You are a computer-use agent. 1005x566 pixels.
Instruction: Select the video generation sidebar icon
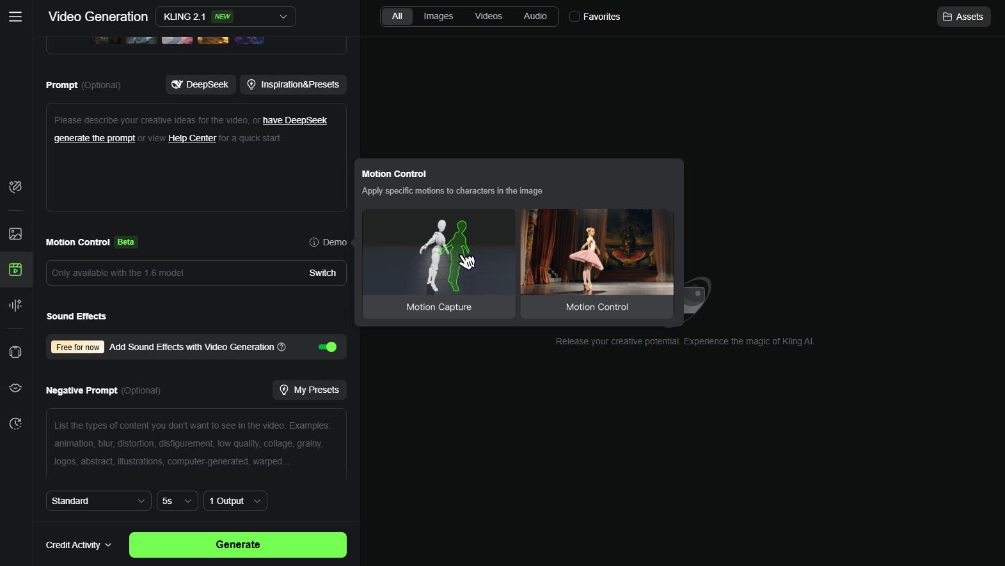point(15,270)
